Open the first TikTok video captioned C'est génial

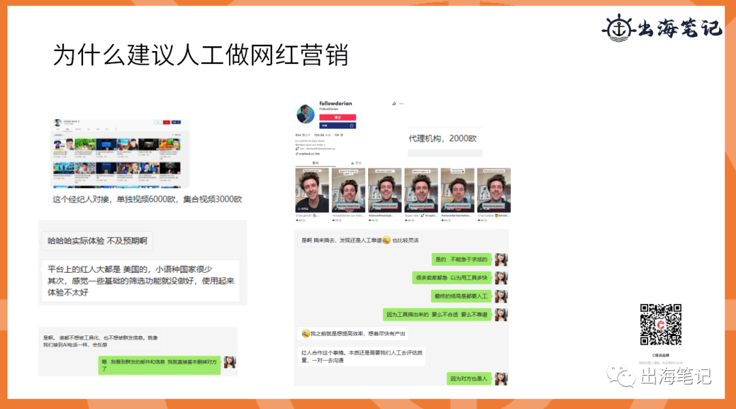312,191
